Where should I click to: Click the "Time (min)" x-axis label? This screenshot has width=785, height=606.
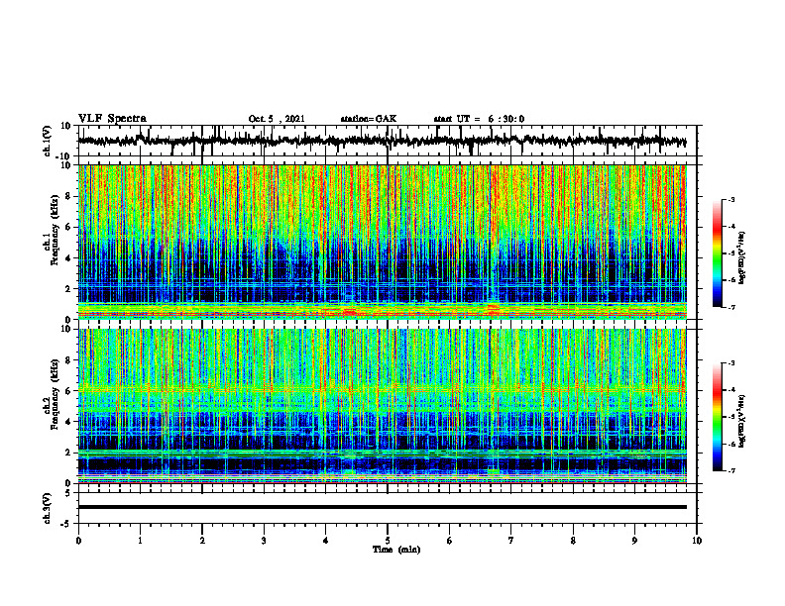[396, 550]
